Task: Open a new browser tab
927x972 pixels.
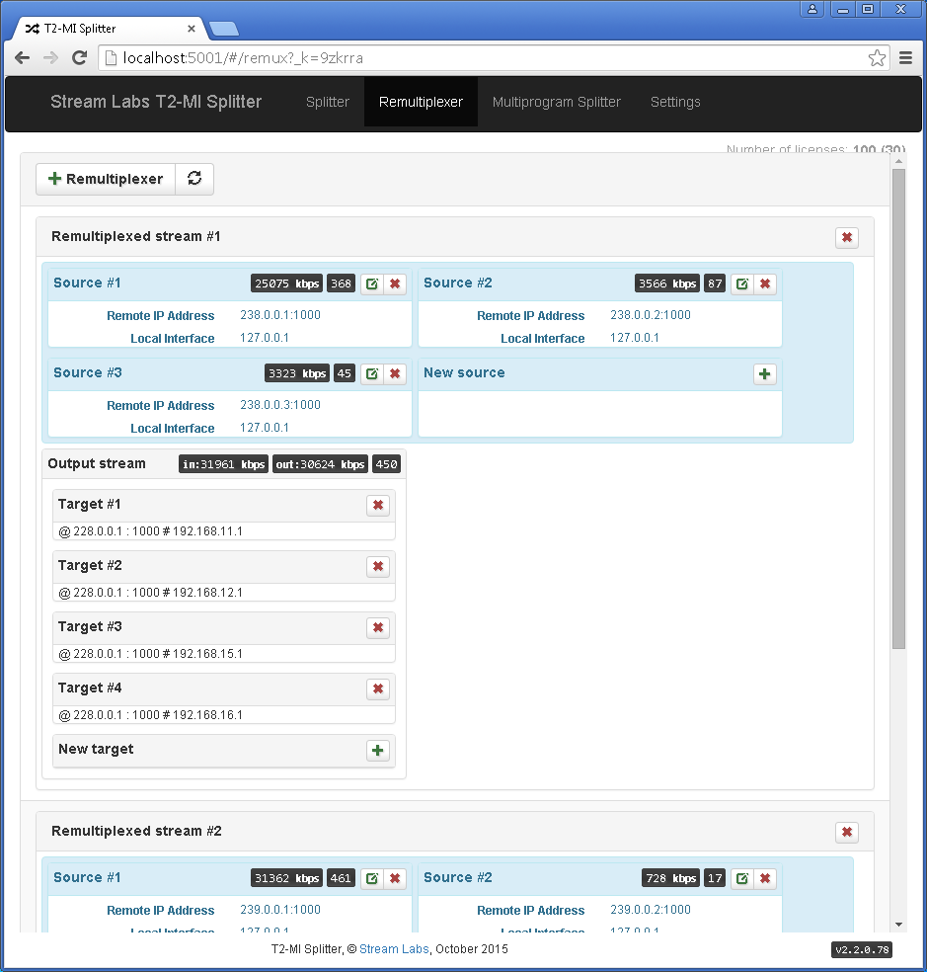Action: pyautogui.click(x=224, y=29)
